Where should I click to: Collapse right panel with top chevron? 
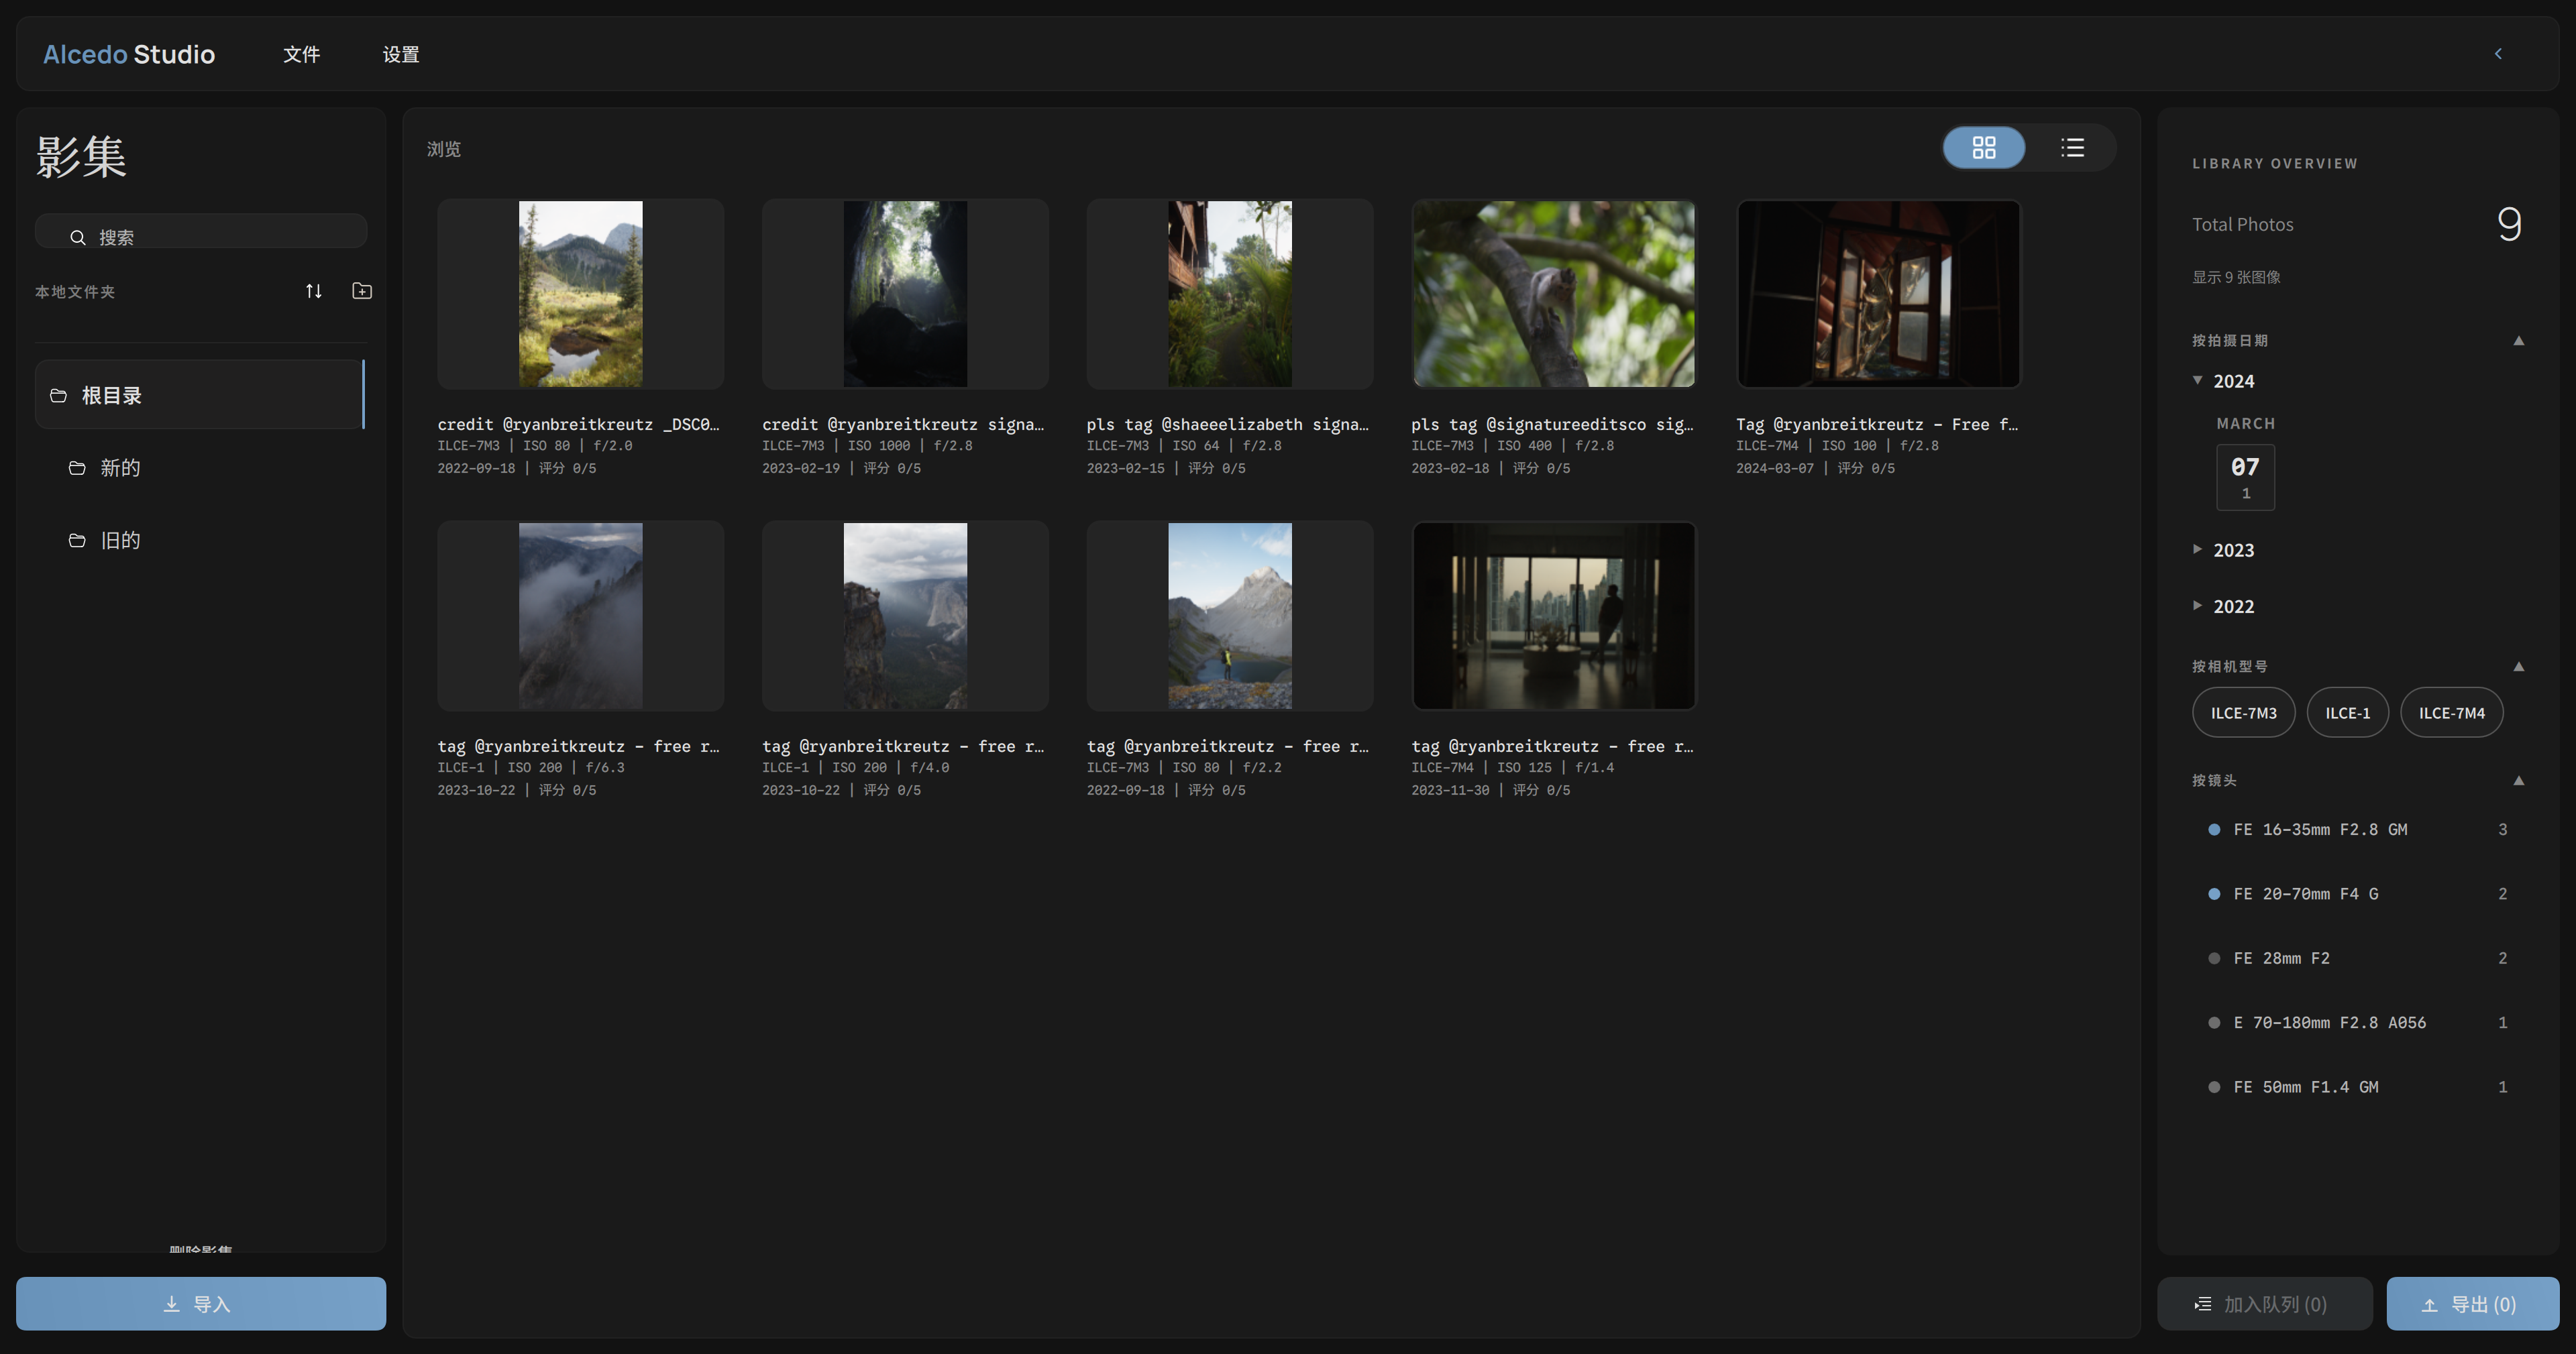coord(2497,54)
